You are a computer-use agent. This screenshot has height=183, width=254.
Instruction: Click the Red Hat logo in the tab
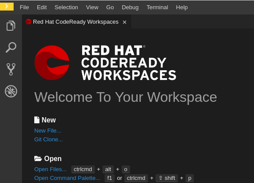pos(29,22)
